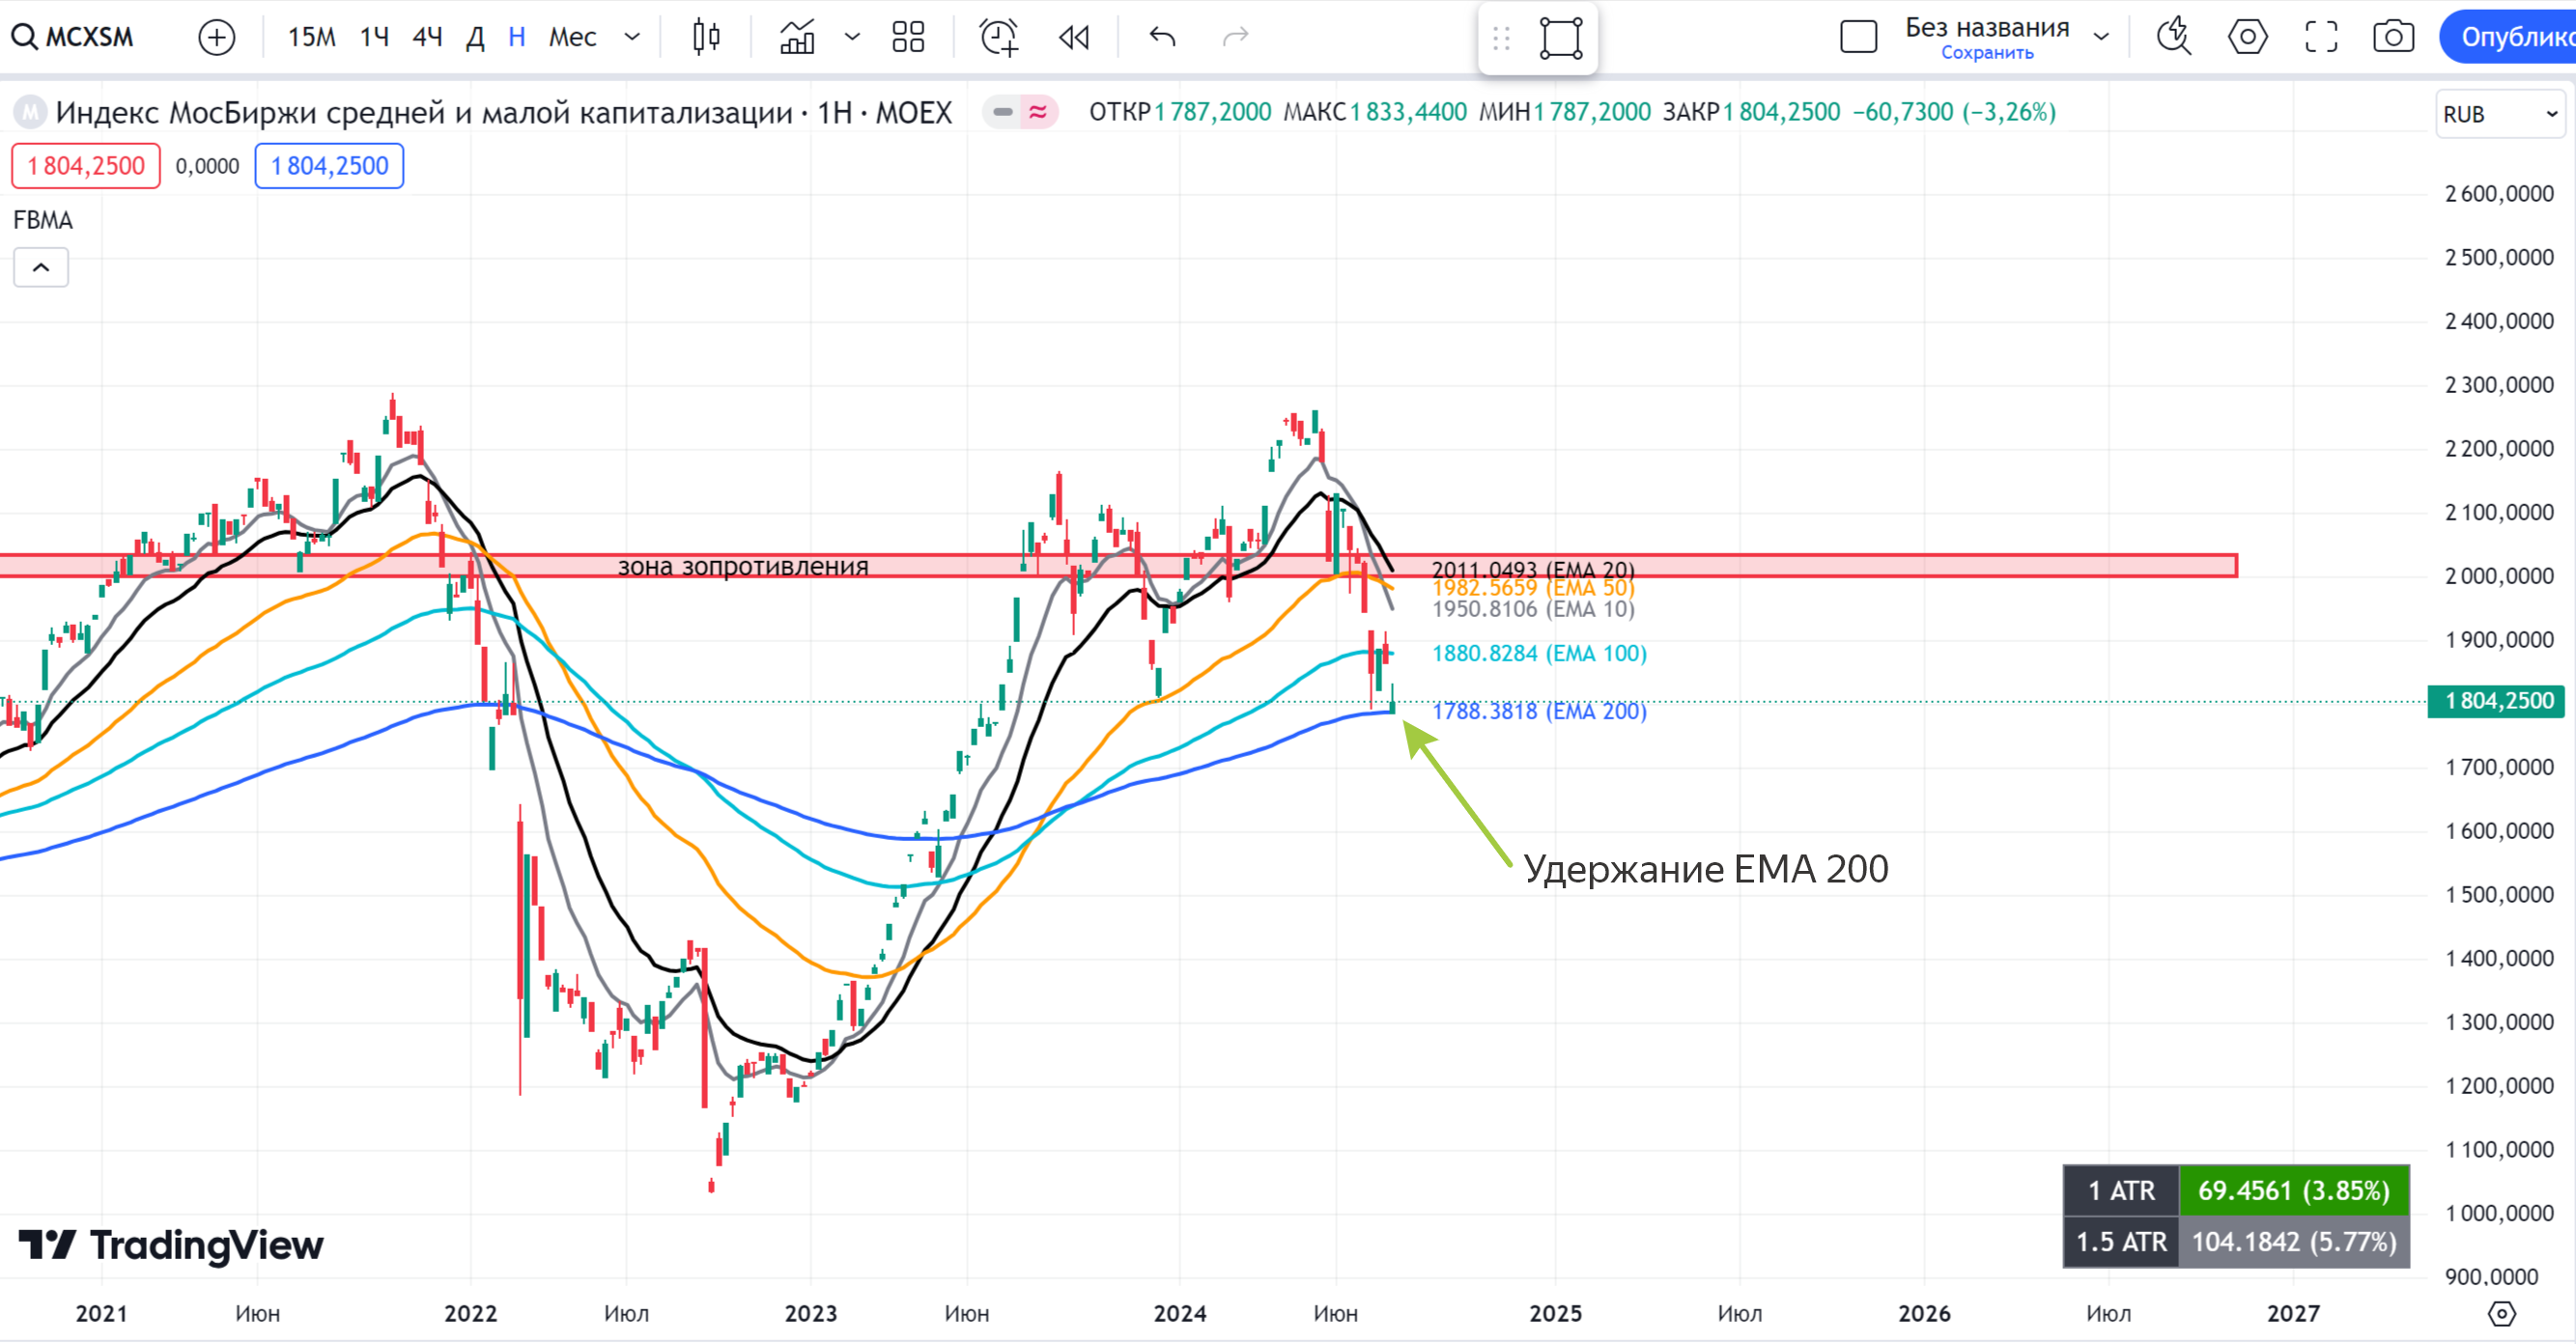
Task: Select the Мес monthly timeframe
Action: [x=572, y=37]
